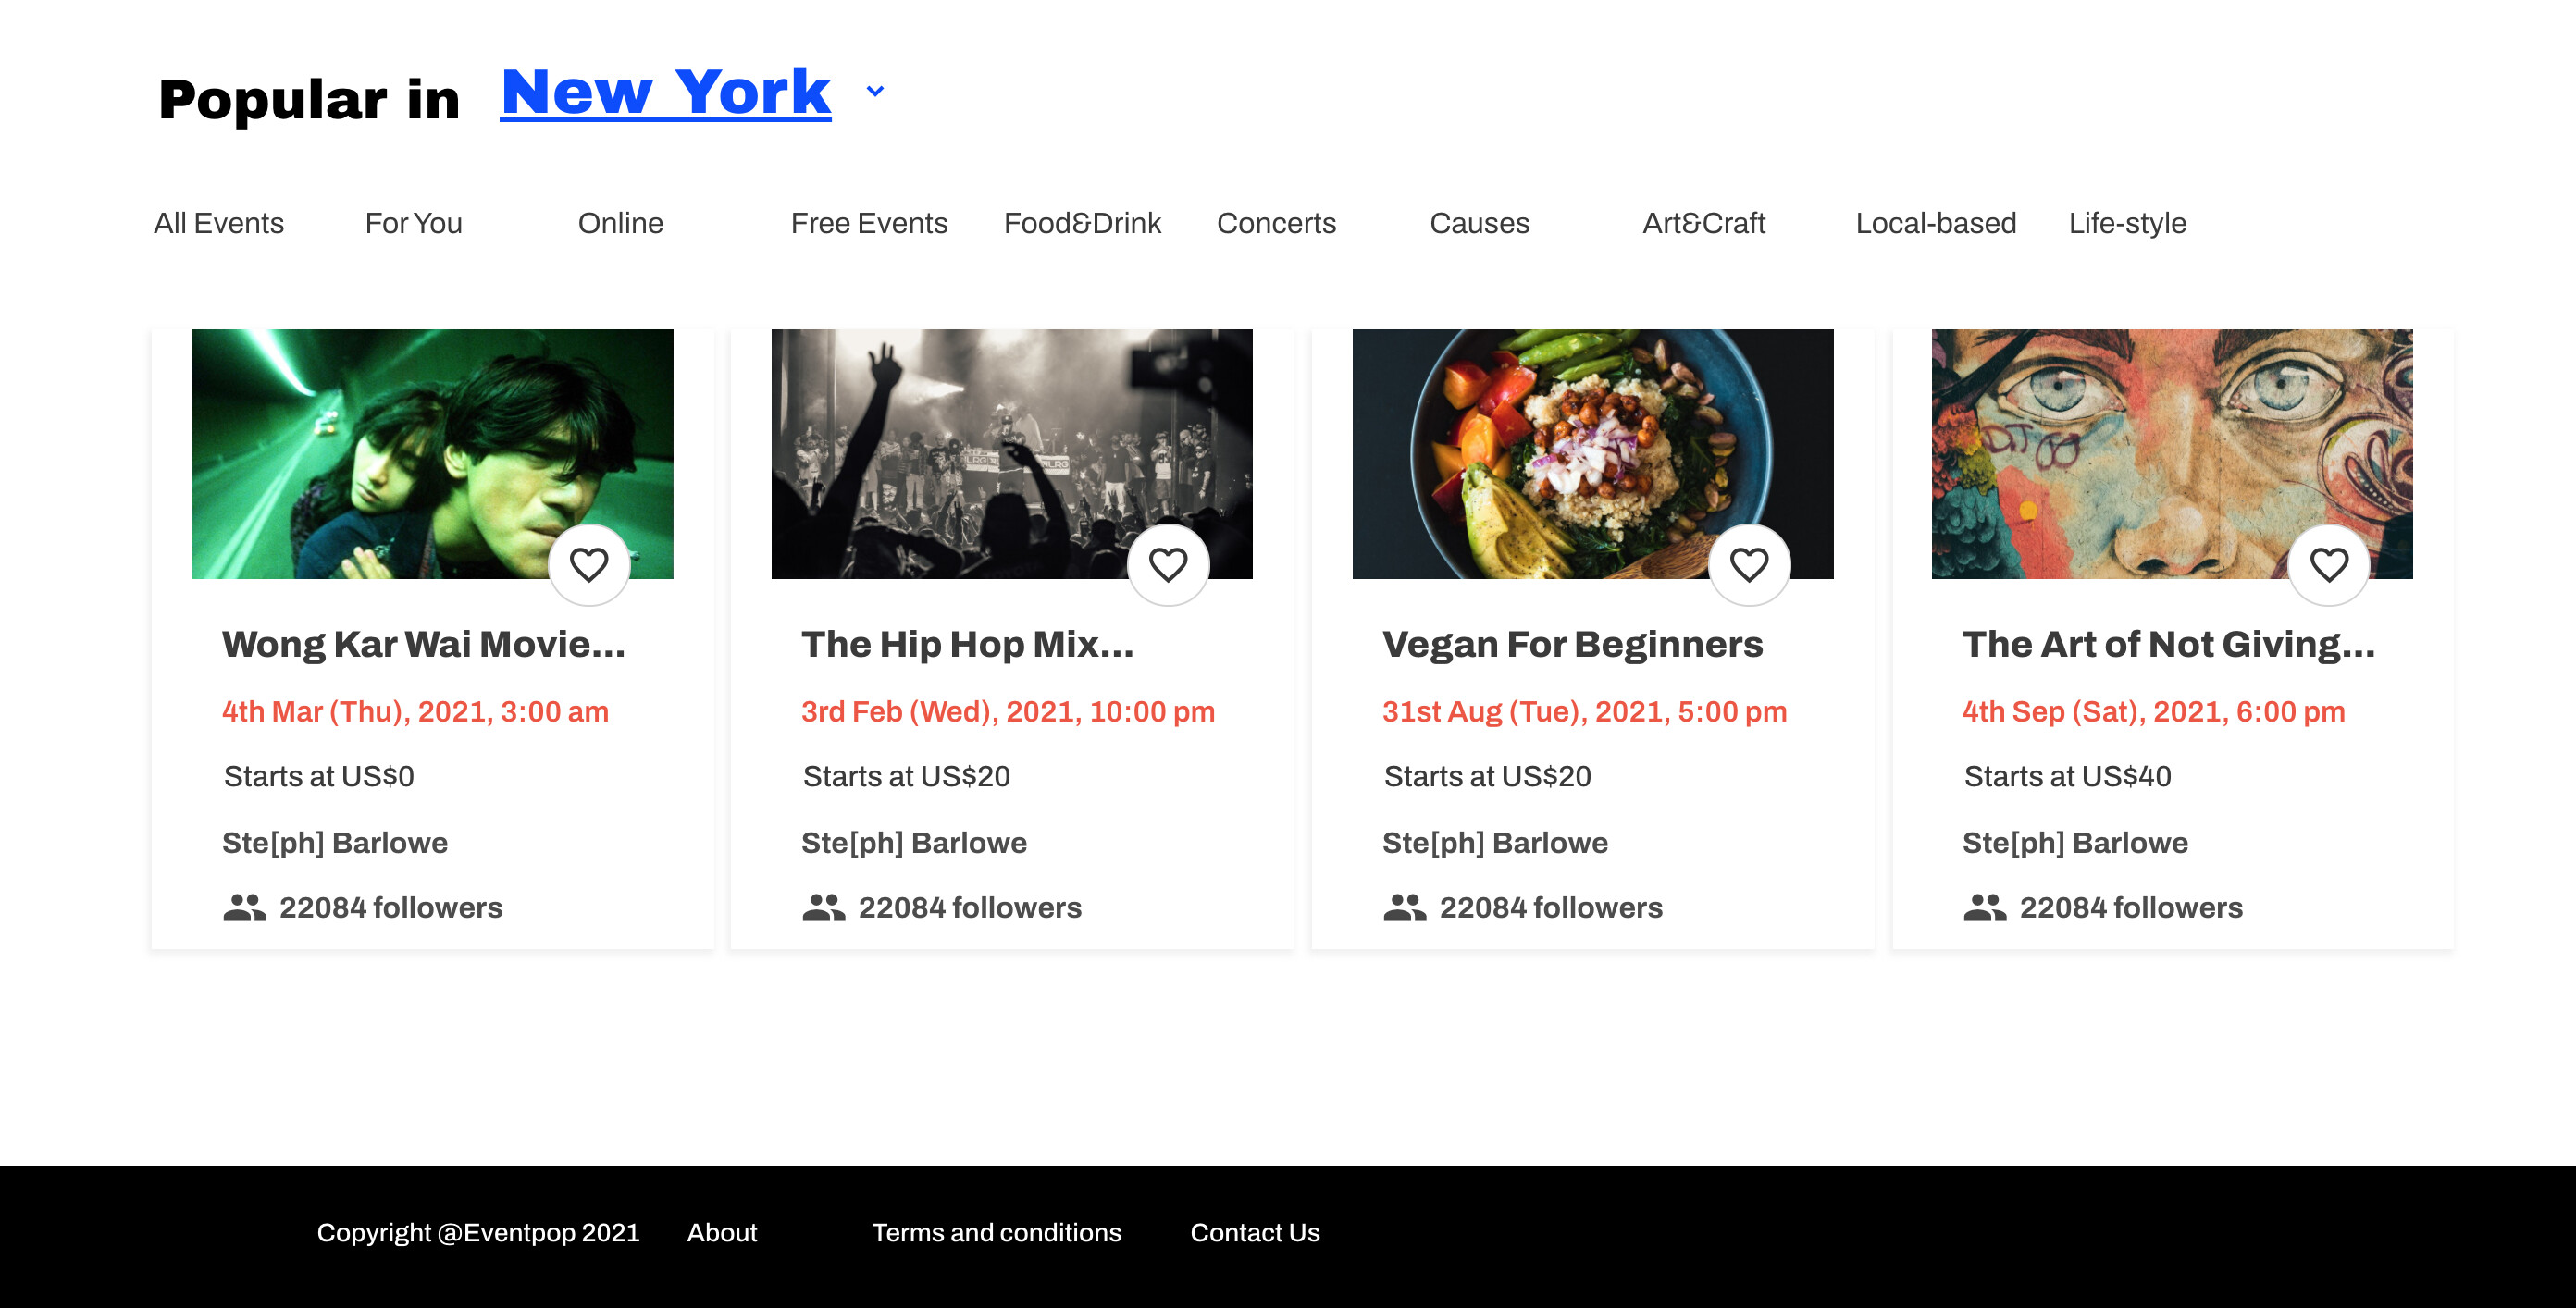Open the Terms and conditions link
The width and height of the screenshot is (2576, 1308).
pos(996,1232)
